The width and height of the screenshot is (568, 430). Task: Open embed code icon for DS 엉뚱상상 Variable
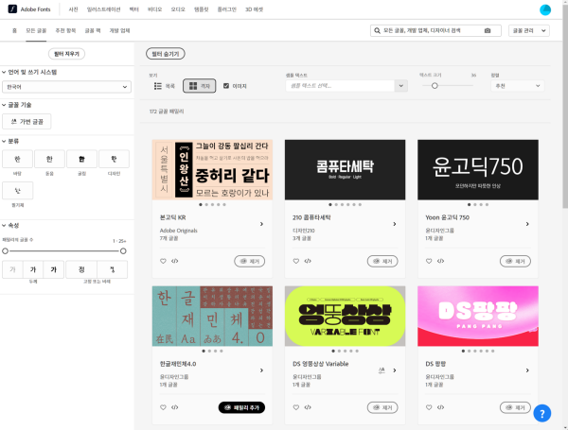(x=308, y=407)
